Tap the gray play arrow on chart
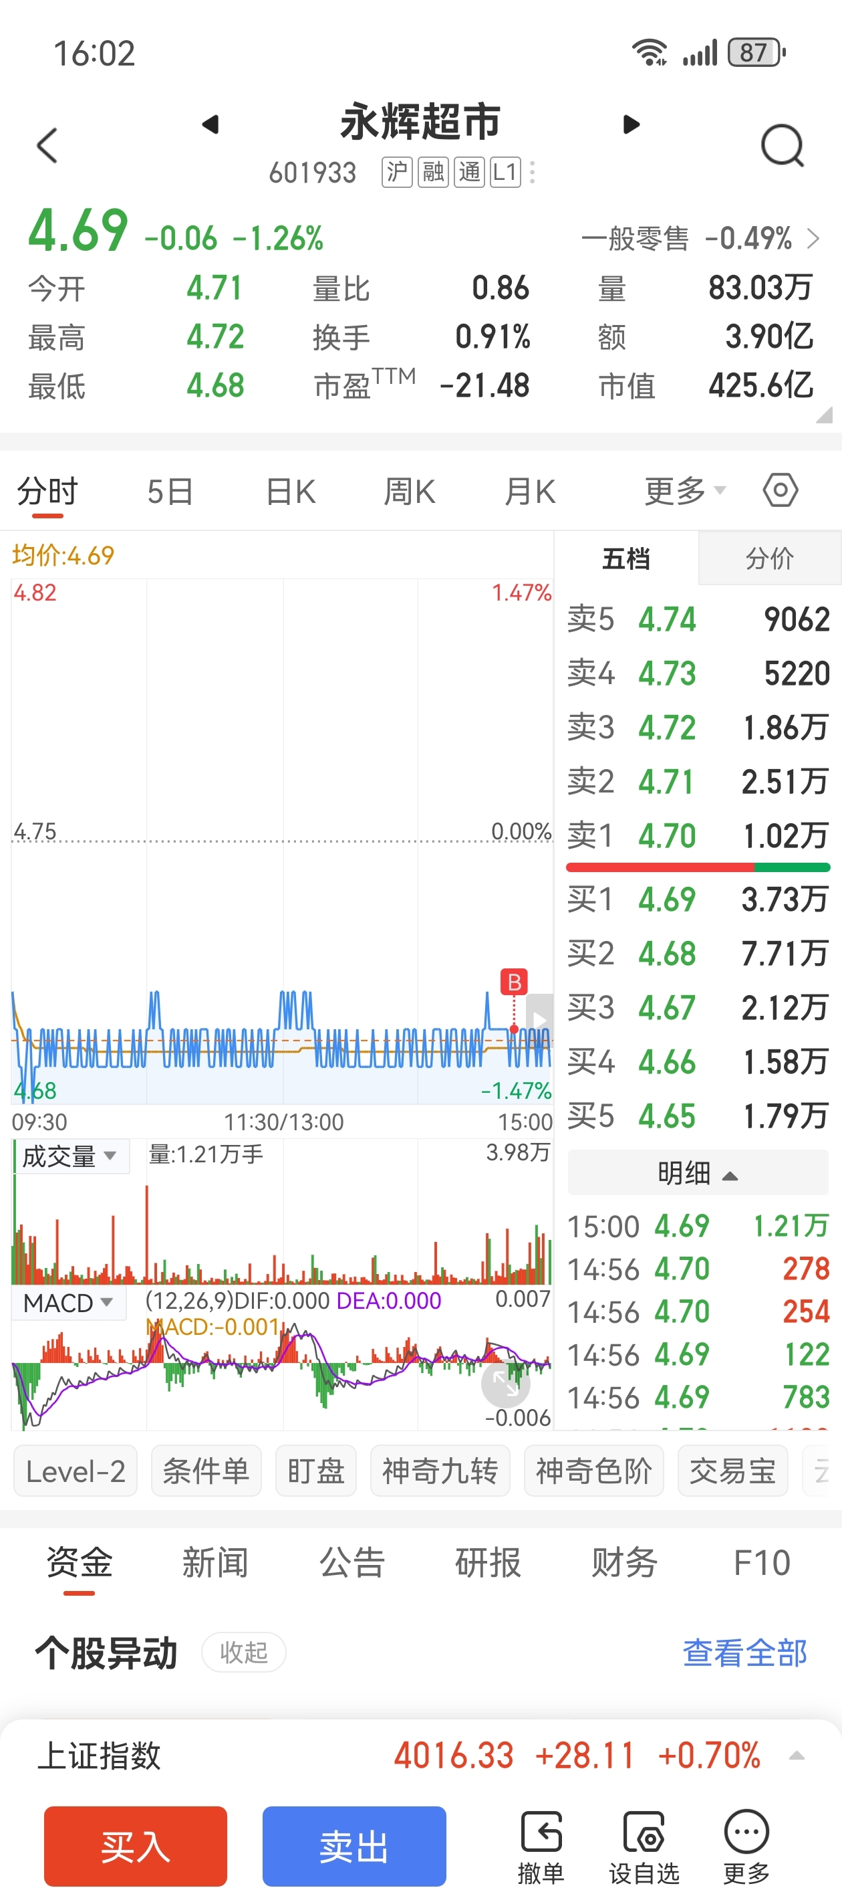842x1902 pixels. pos(539,1021)
